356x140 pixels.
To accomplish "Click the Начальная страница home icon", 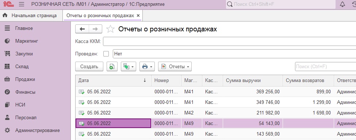I will point(5,15).
